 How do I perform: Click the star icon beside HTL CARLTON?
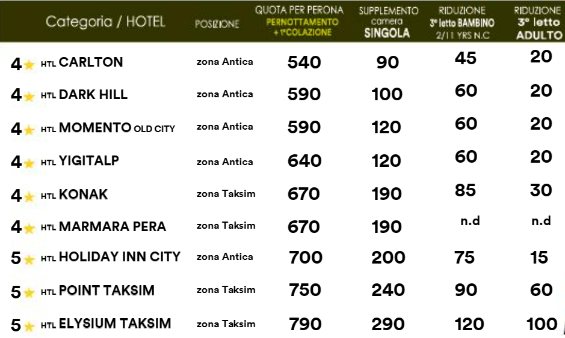coord(29,65)
